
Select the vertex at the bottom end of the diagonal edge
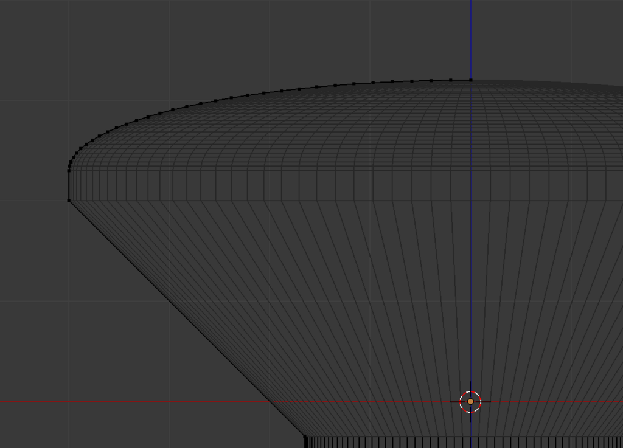[305, 437]
